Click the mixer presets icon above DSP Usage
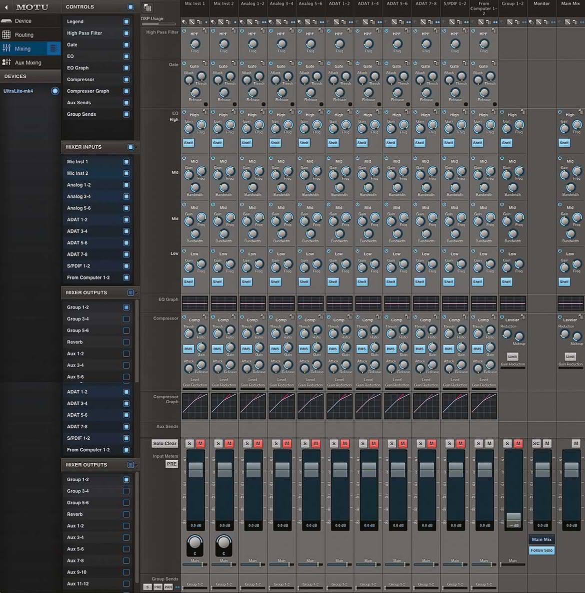585x593 pixels. pyautogui.click(x=147, y=8)
